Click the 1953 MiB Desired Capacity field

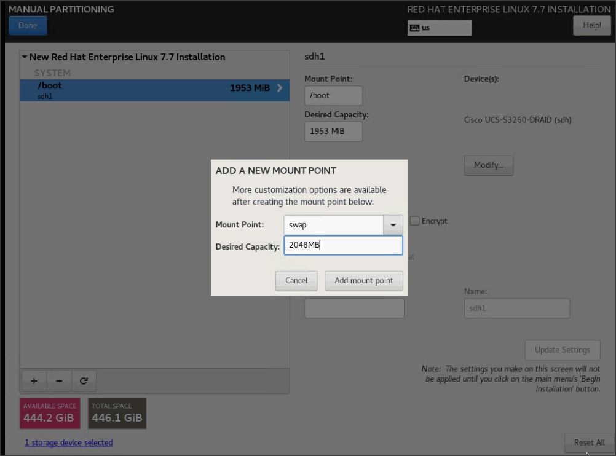click(333, 132)
